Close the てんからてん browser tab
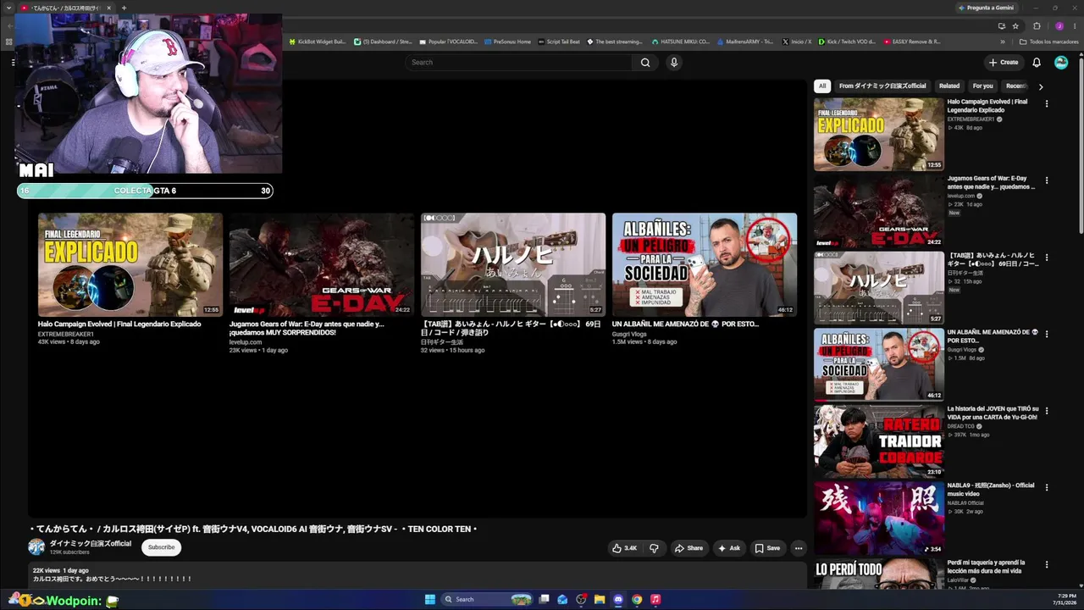This screenshot has width=1084, height=610. pyautogui.click(x=108, y=8)
